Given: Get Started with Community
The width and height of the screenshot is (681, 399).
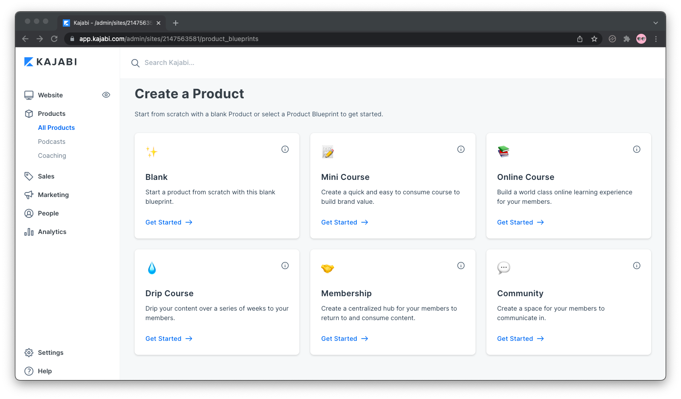Looking at the screenshot, I should point(520,339).
